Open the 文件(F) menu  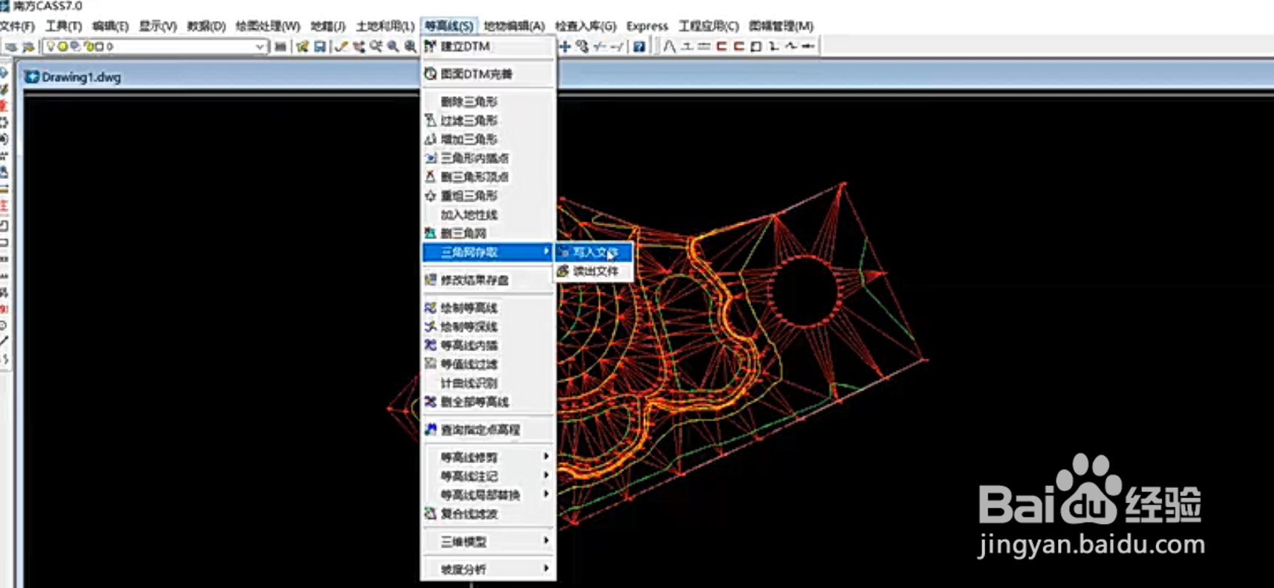tap(17, 26)
